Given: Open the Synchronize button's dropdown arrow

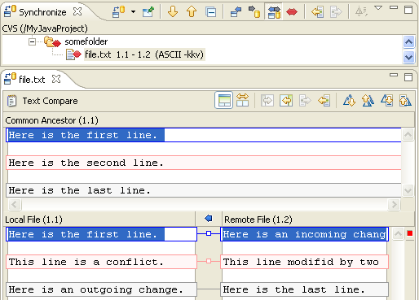Looking at the screenshot, I should tap(133, 11).
